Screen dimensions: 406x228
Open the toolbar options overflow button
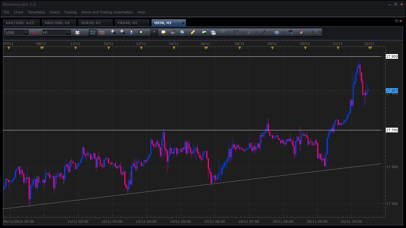coord(320,32)
